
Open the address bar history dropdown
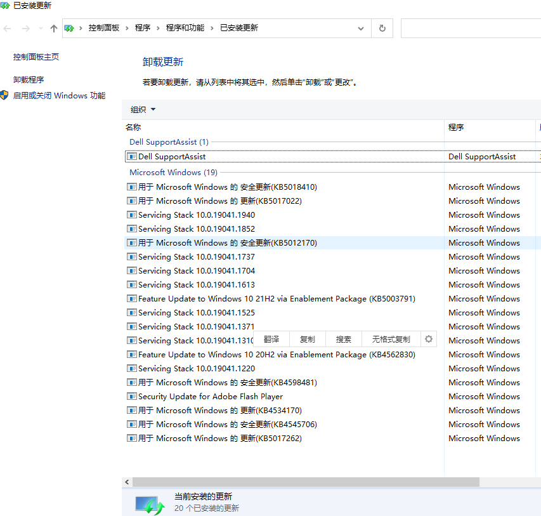[360, 29]
